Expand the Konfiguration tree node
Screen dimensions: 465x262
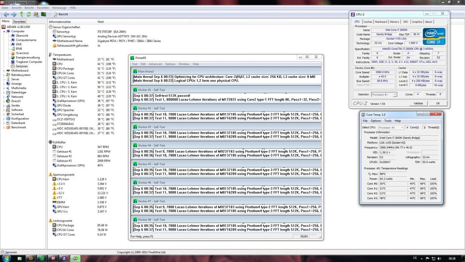point(4,119)
